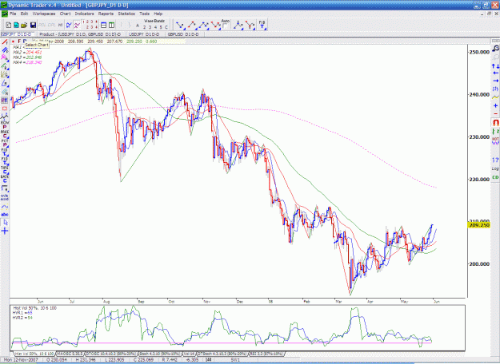Select wave band 5 in toolbar
The width and height of the screenshot is (500, 364).
(161, 27)
